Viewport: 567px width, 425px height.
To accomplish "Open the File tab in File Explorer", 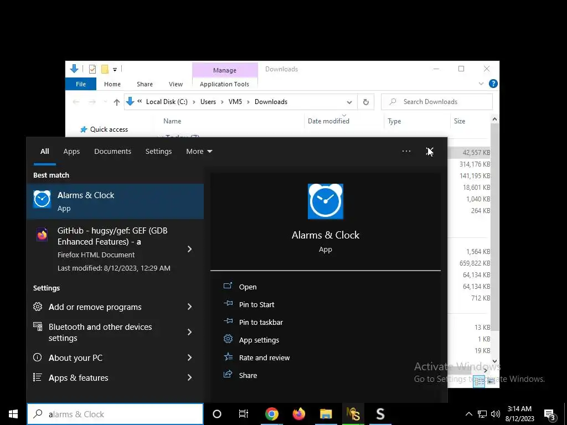I will click(x=81, y=84).
